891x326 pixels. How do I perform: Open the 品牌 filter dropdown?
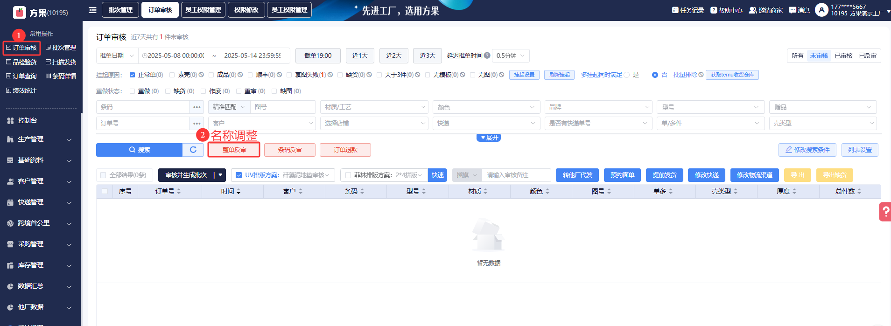tap(598, 107)
